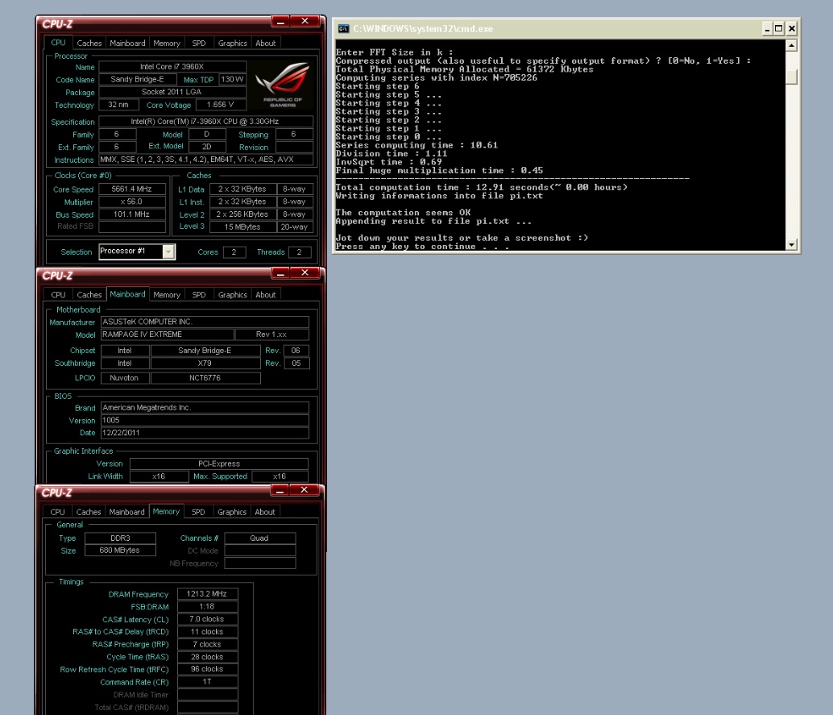This screenshot has width=833, height=715.
Task: Click the manufacturer "ASUSTeK COMPUTER INC."
Action: (205, 322)
